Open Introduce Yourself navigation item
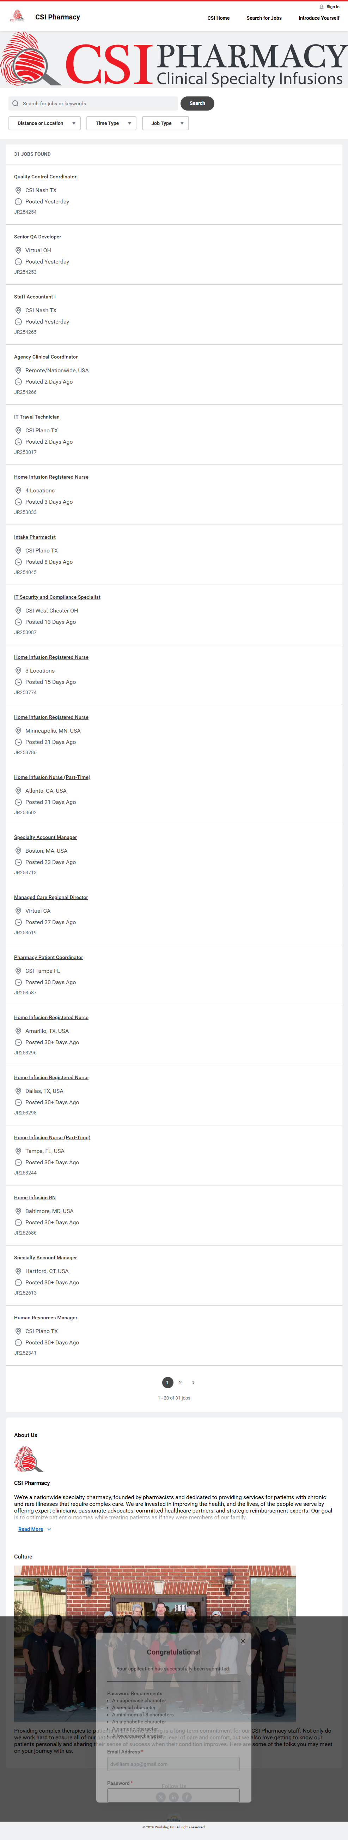The height and width of the screenshot is (1840, 348). (x=319, y=18)
